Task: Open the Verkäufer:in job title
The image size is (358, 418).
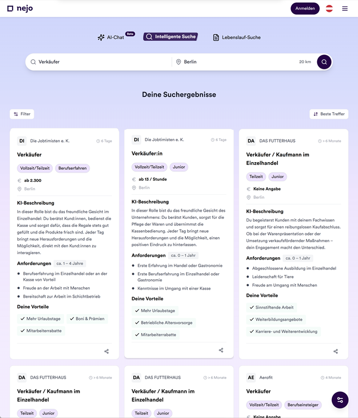Action: pos(147,154)
